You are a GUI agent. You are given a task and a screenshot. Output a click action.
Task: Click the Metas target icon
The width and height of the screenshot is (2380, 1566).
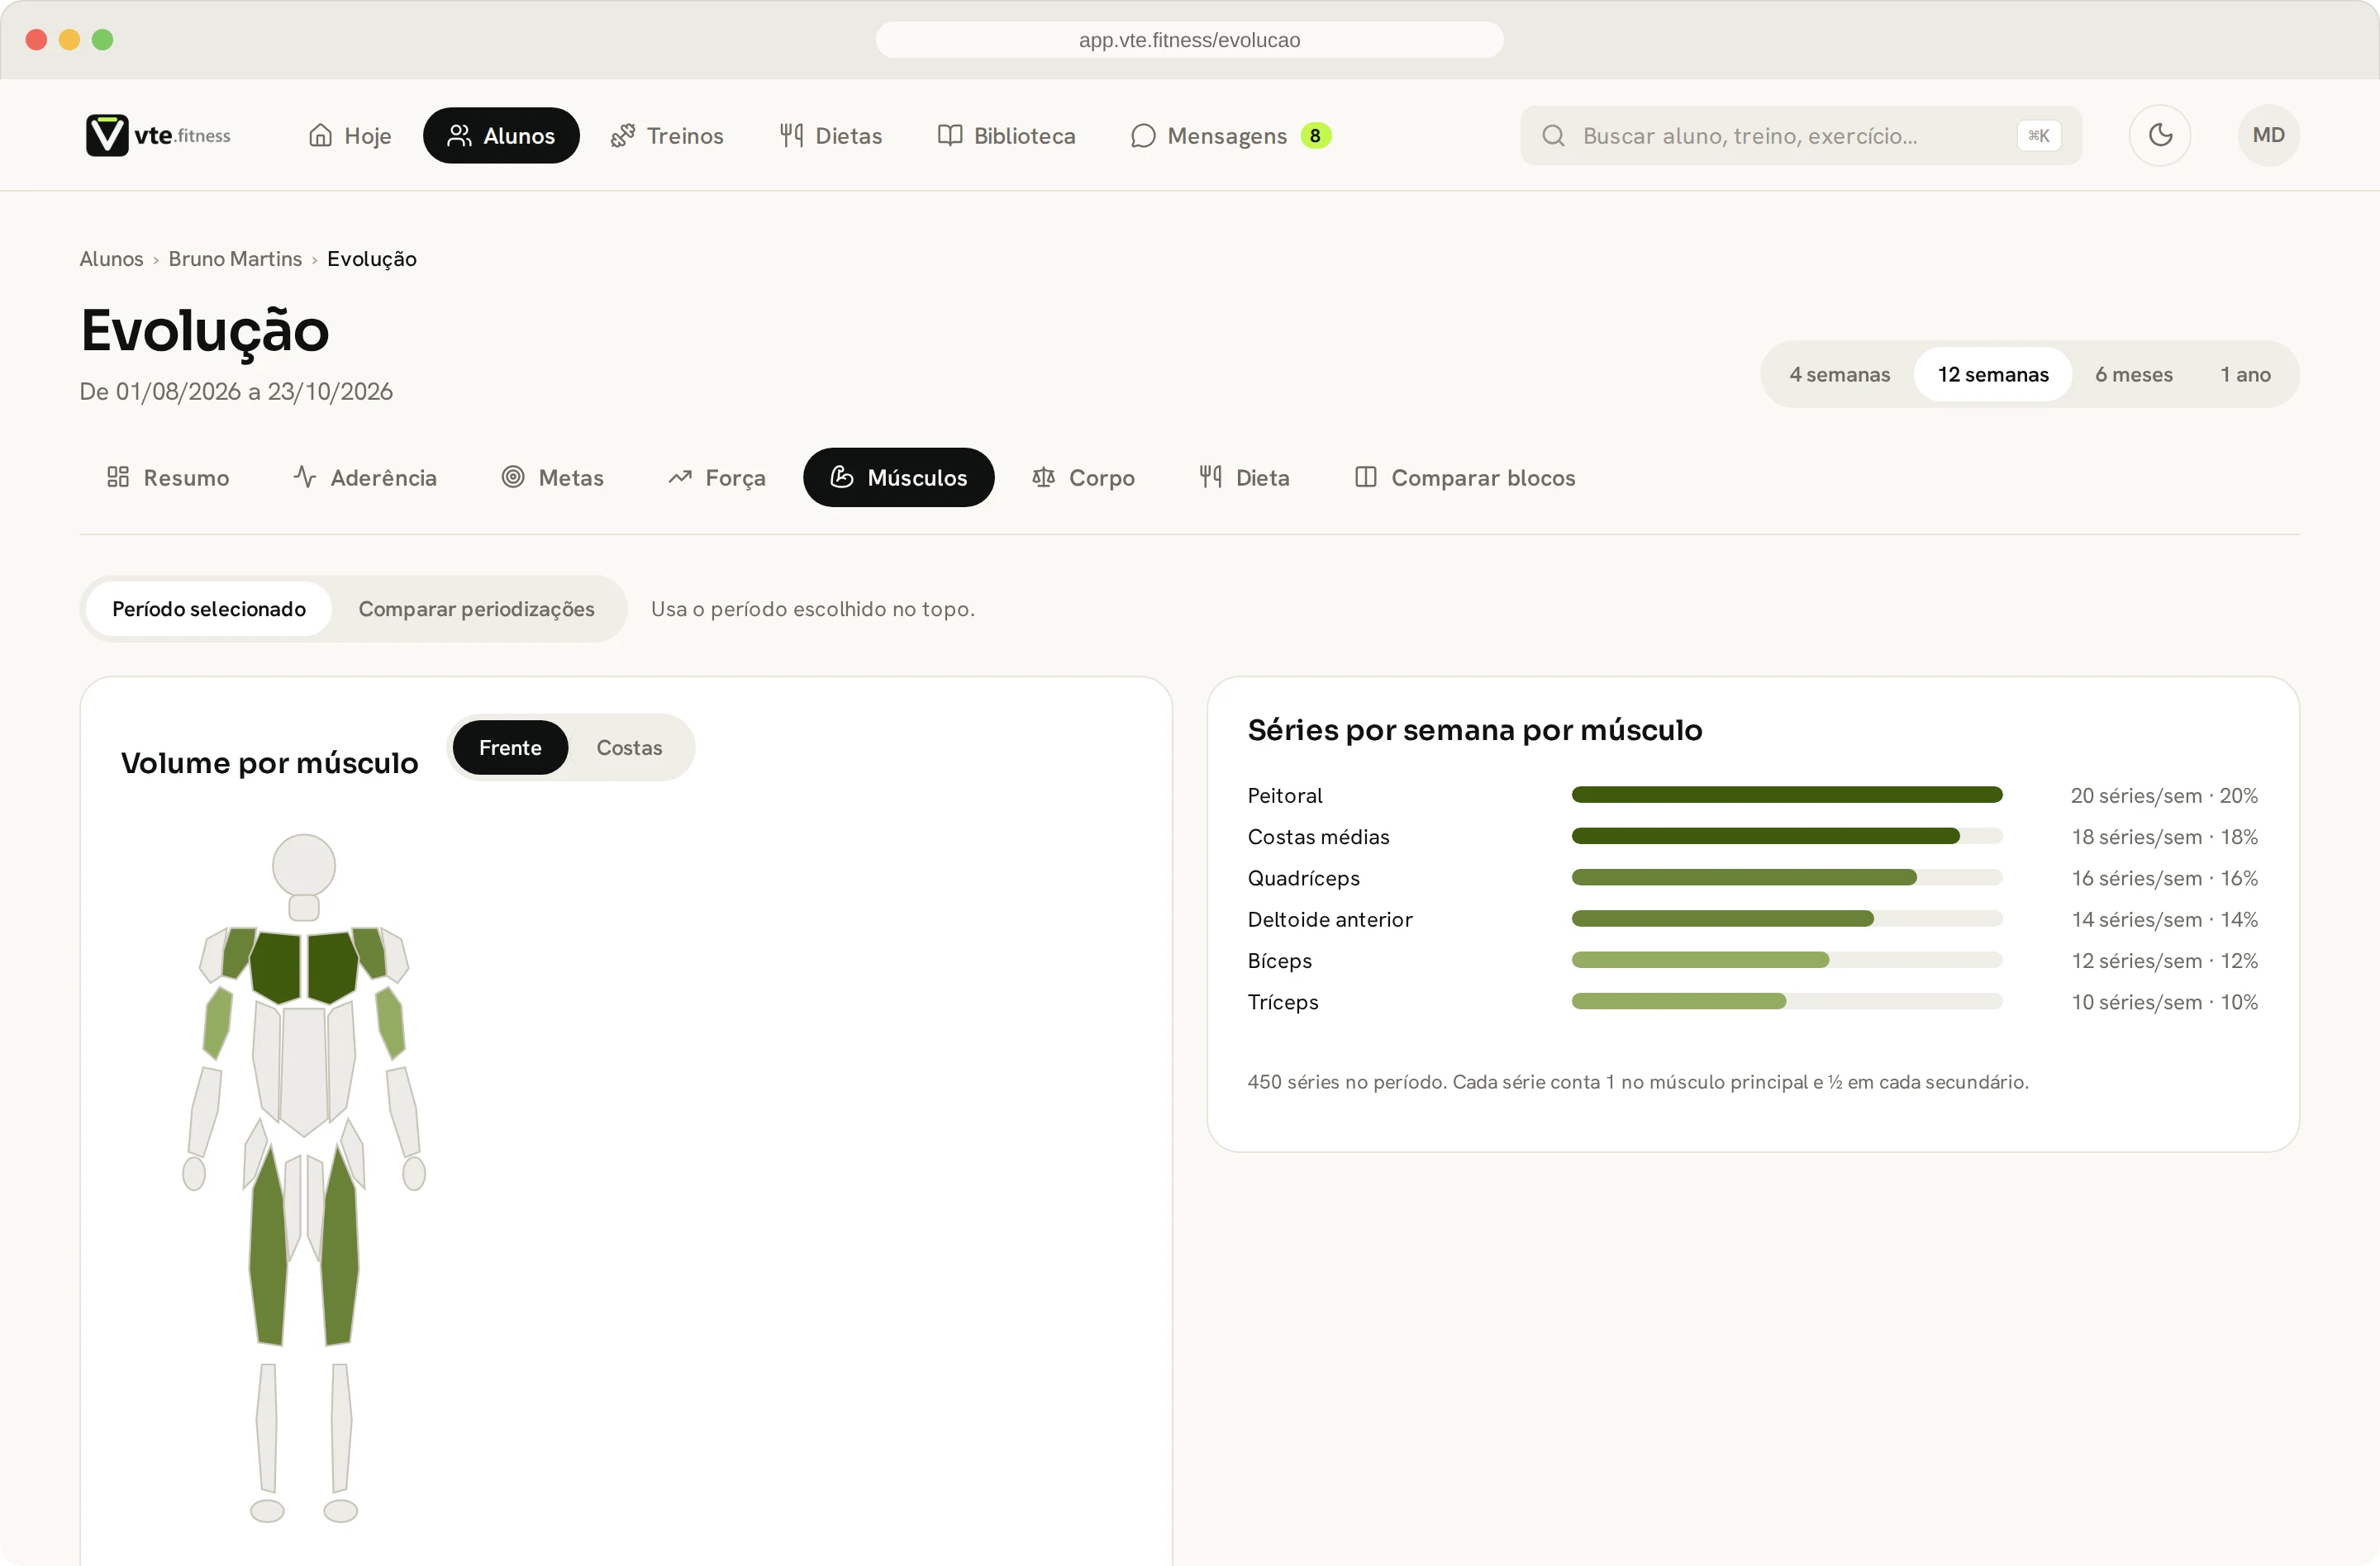[513, 477]
